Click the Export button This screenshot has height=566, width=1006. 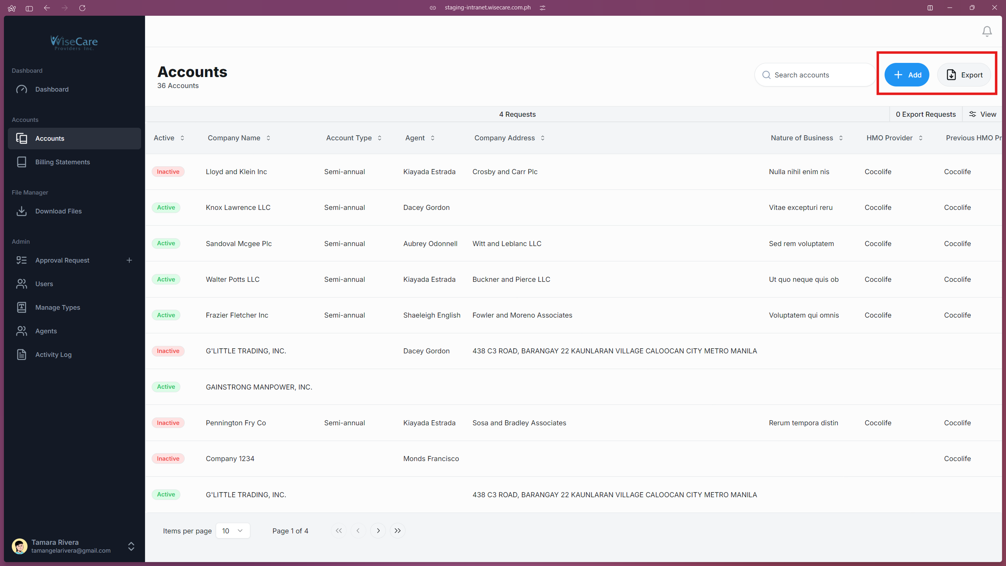tap(964, 75)
